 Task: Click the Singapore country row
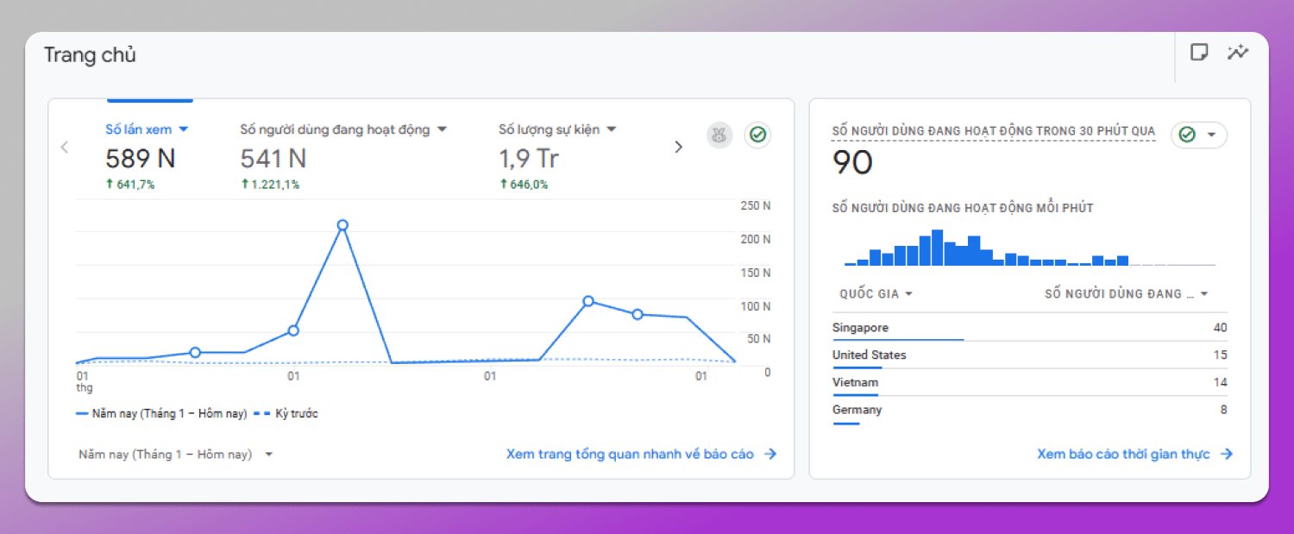(x=1028, y=328)
